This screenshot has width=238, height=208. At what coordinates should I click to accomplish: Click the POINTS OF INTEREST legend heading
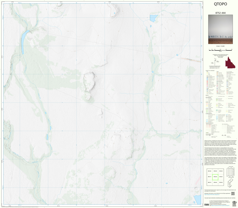210,71
